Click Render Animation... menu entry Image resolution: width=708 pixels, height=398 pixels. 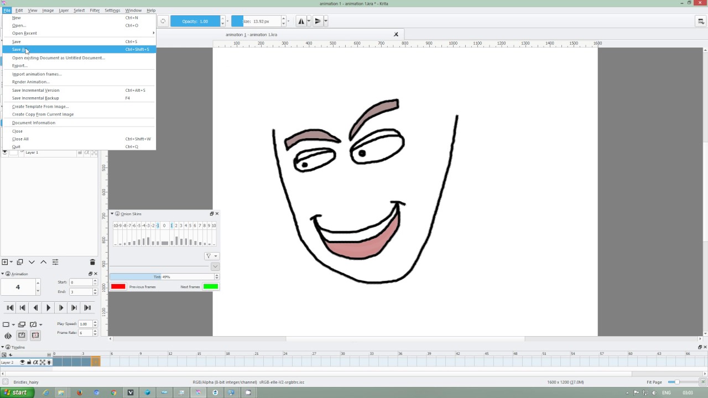coord(80,82)
